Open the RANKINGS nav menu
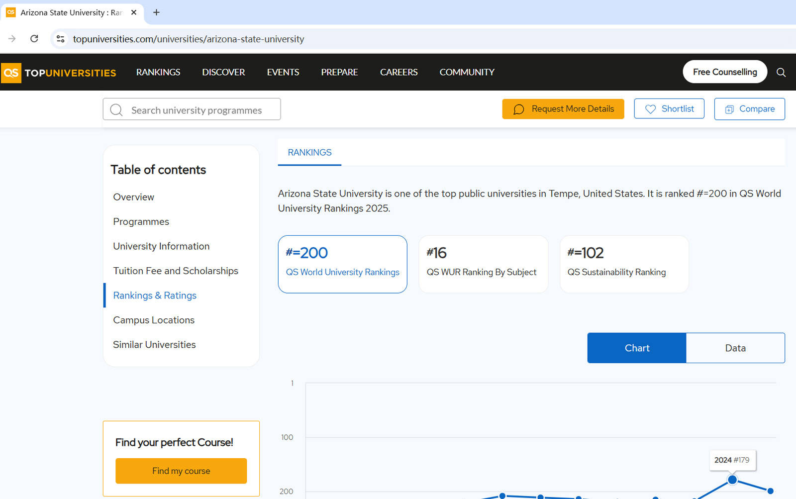The image size is (796, 499). click(158, 72)
